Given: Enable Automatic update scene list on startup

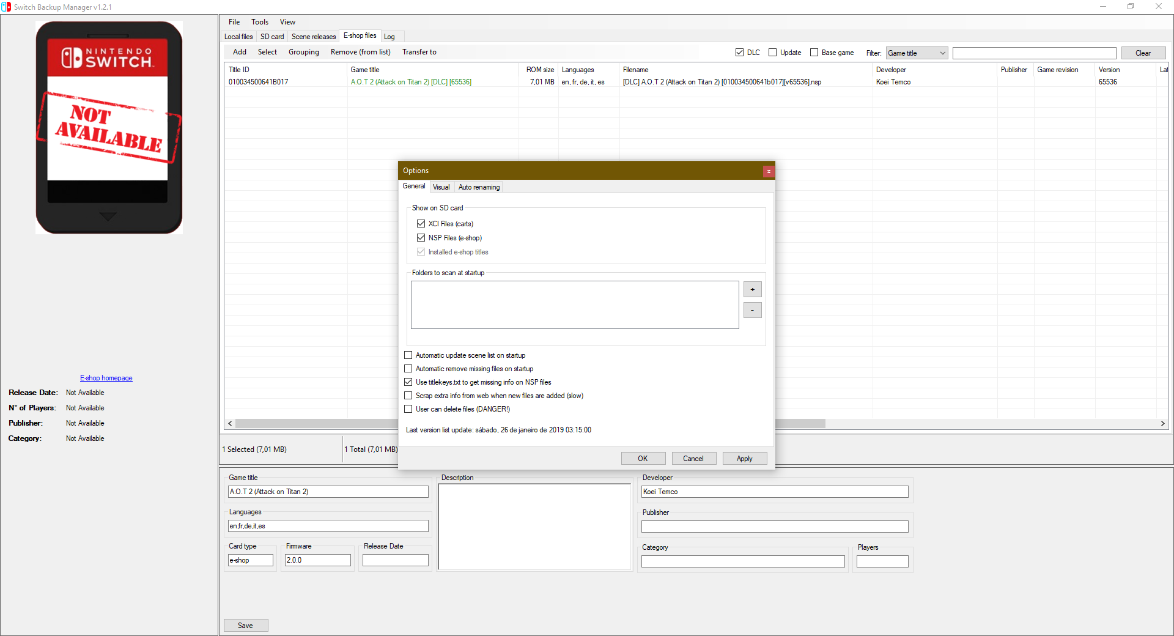Looking at the screenshot, I should [x=408, y=355].
